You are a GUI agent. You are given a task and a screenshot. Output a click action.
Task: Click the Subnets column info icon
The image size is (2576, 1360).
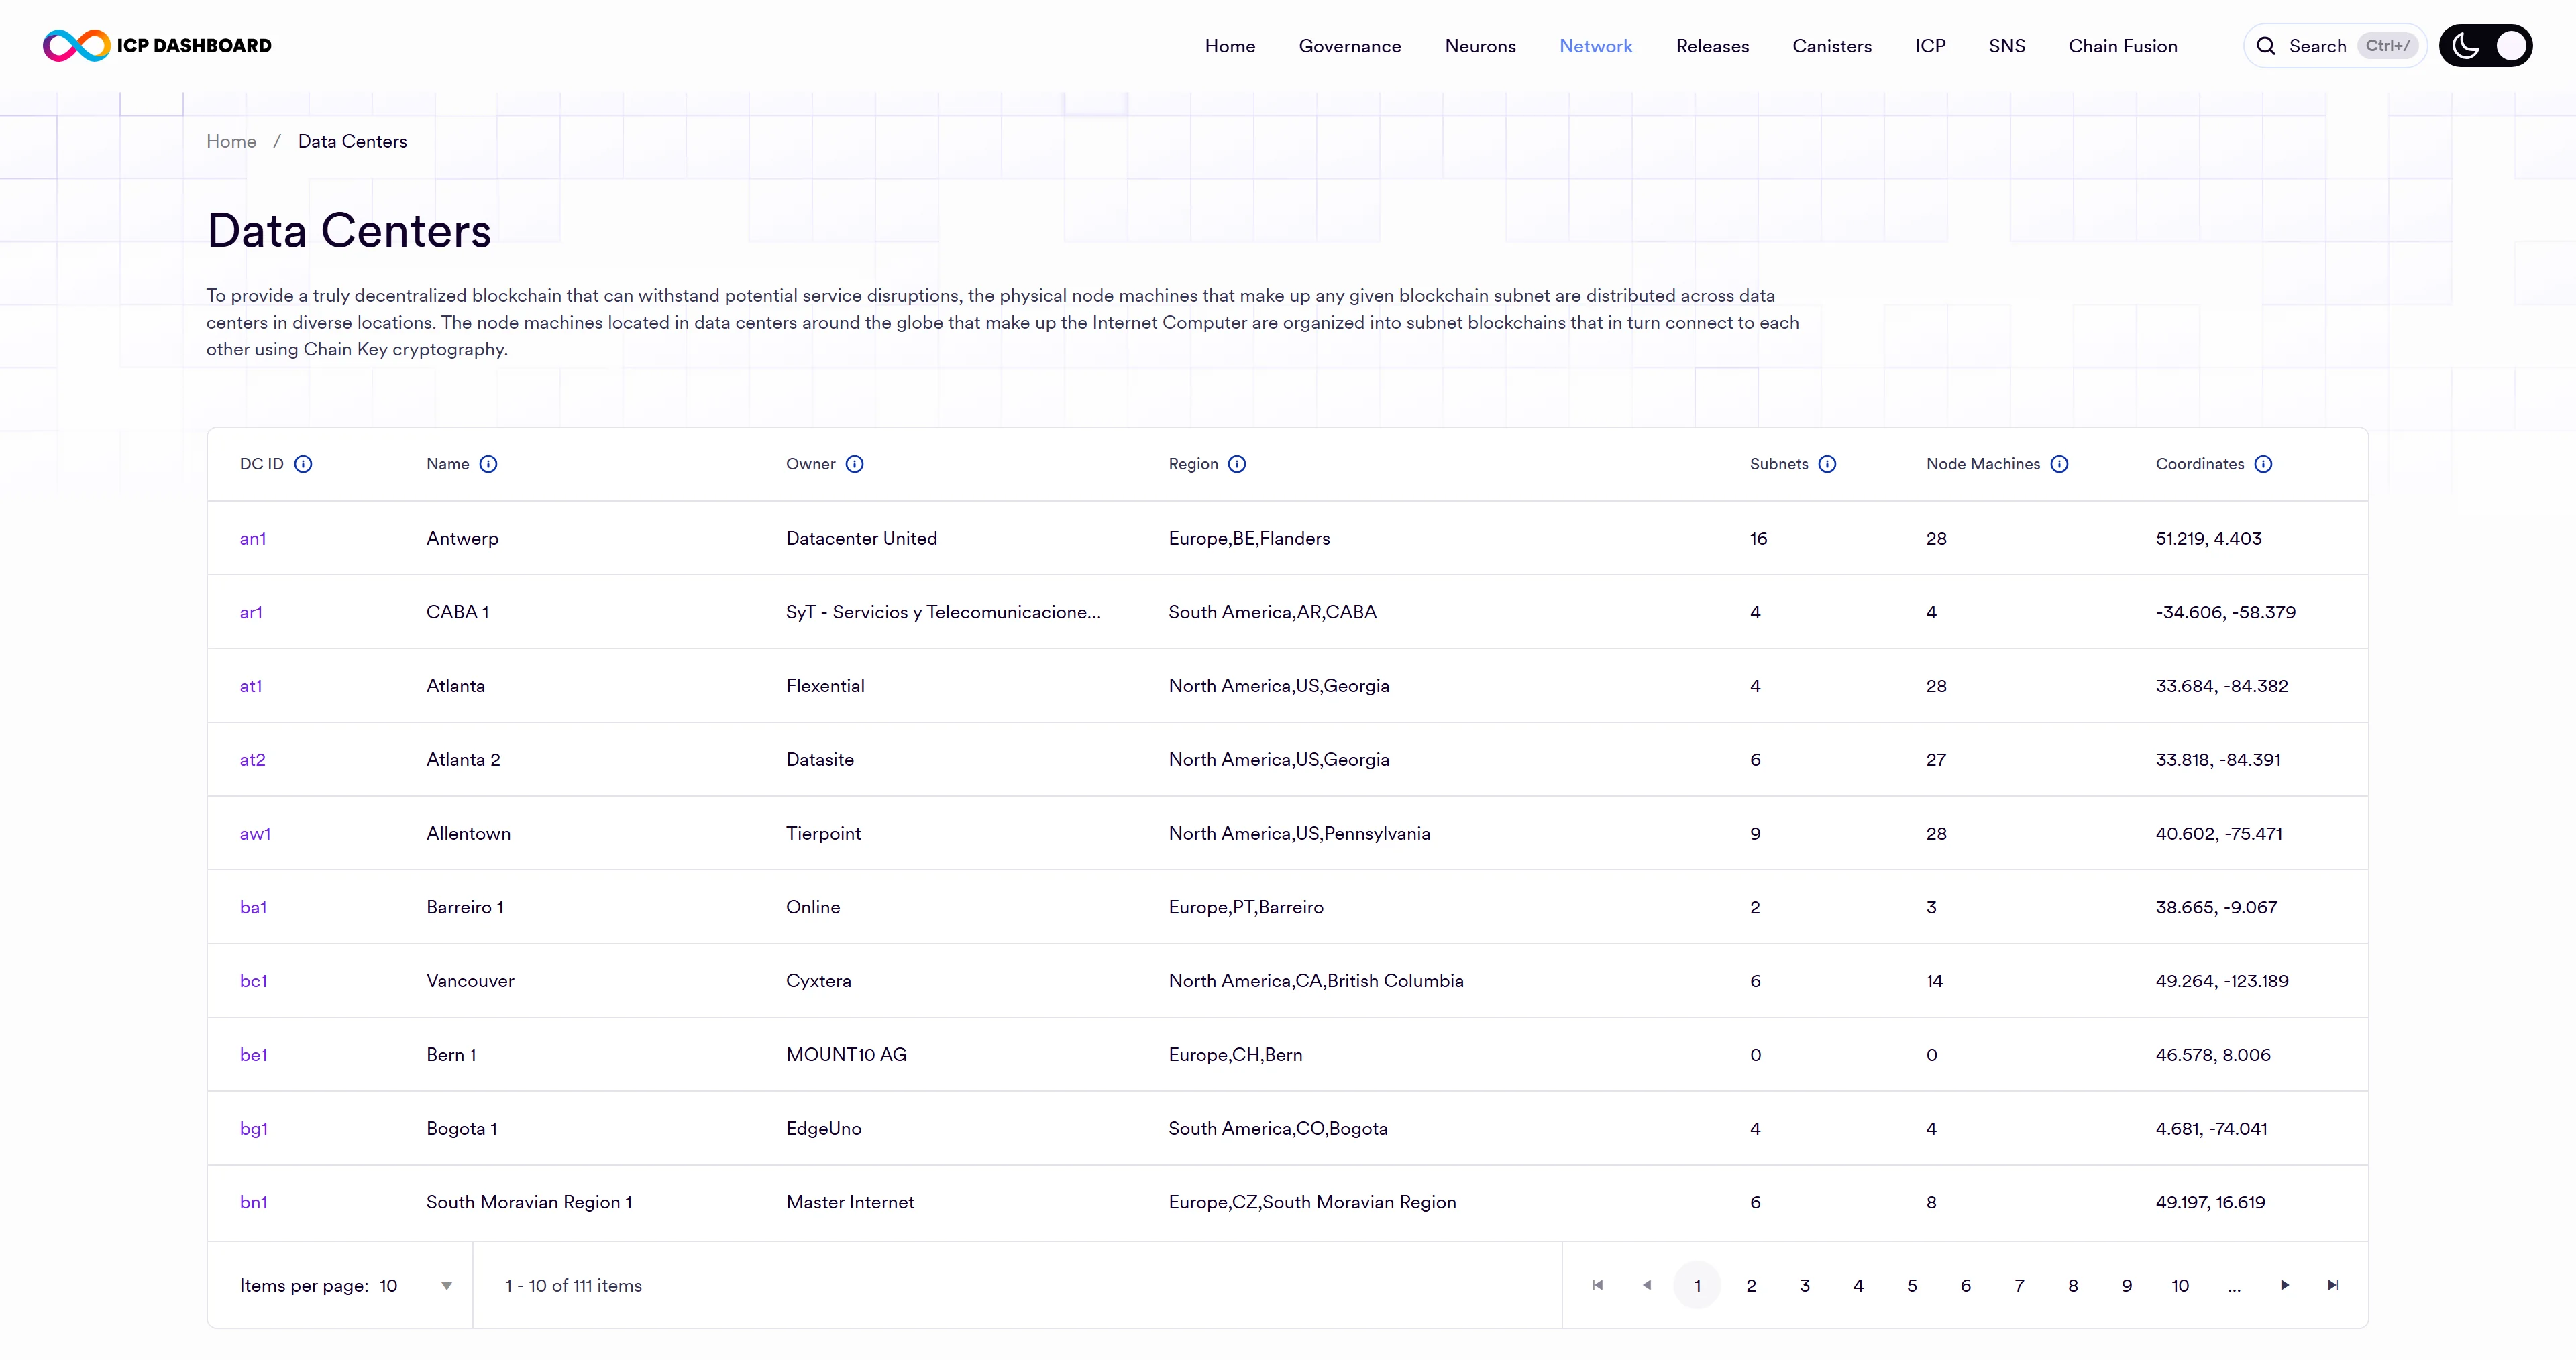click(1827, 464)
